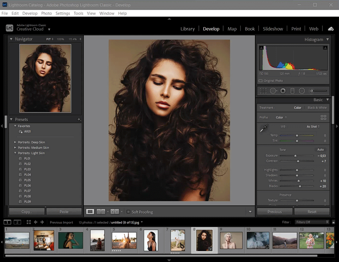The height and width of the screenshot is (262, 339).
Task: Click the Copy... button
Action: coord(27,212)
